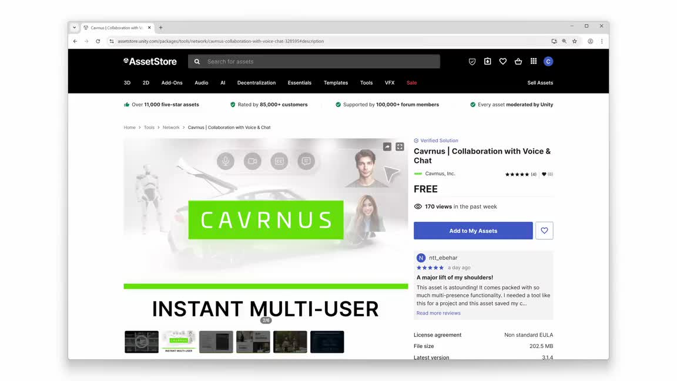Open the Decentralization menu

256,82
